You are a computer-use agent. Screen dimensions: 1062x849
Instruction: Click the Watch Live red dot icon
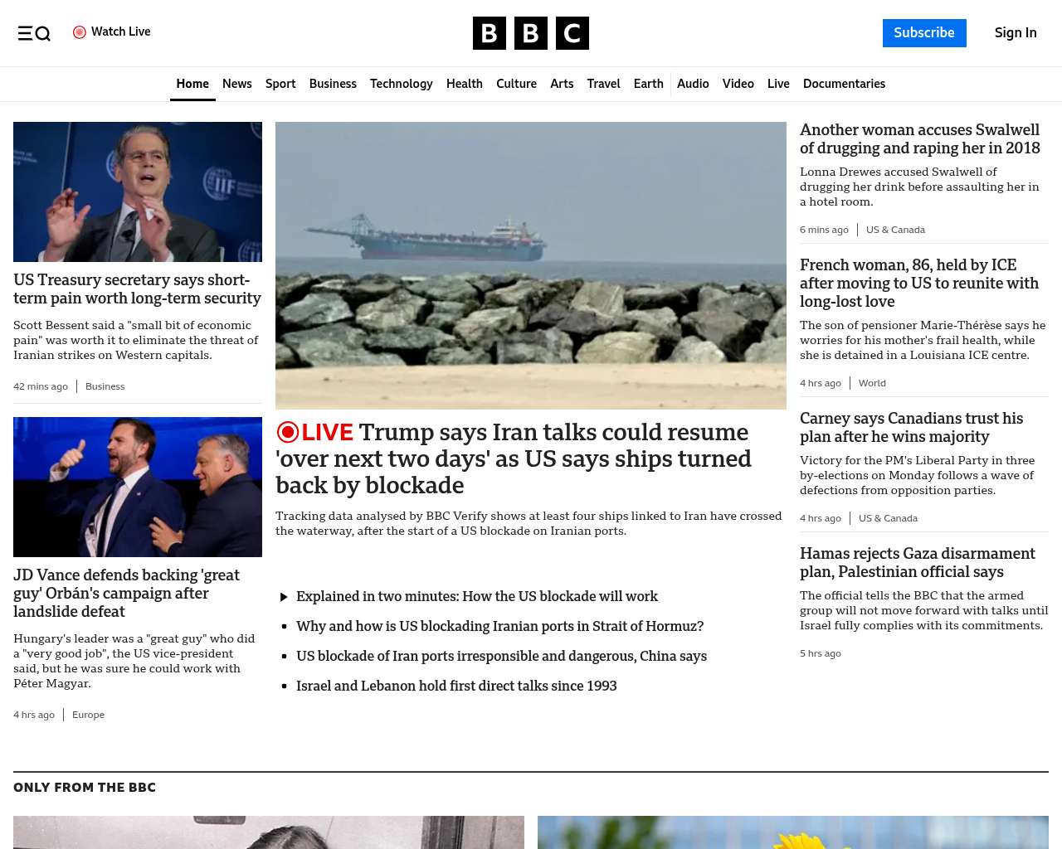(80, 32)
